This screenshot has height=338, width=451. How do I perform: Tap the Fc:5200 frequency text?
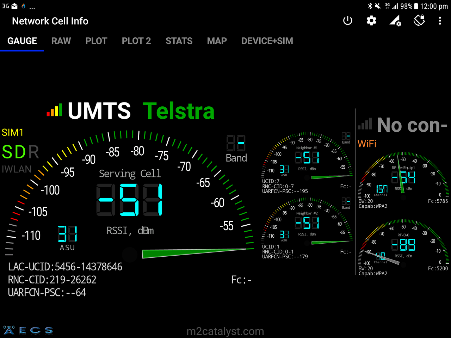(x=438, y=268)
